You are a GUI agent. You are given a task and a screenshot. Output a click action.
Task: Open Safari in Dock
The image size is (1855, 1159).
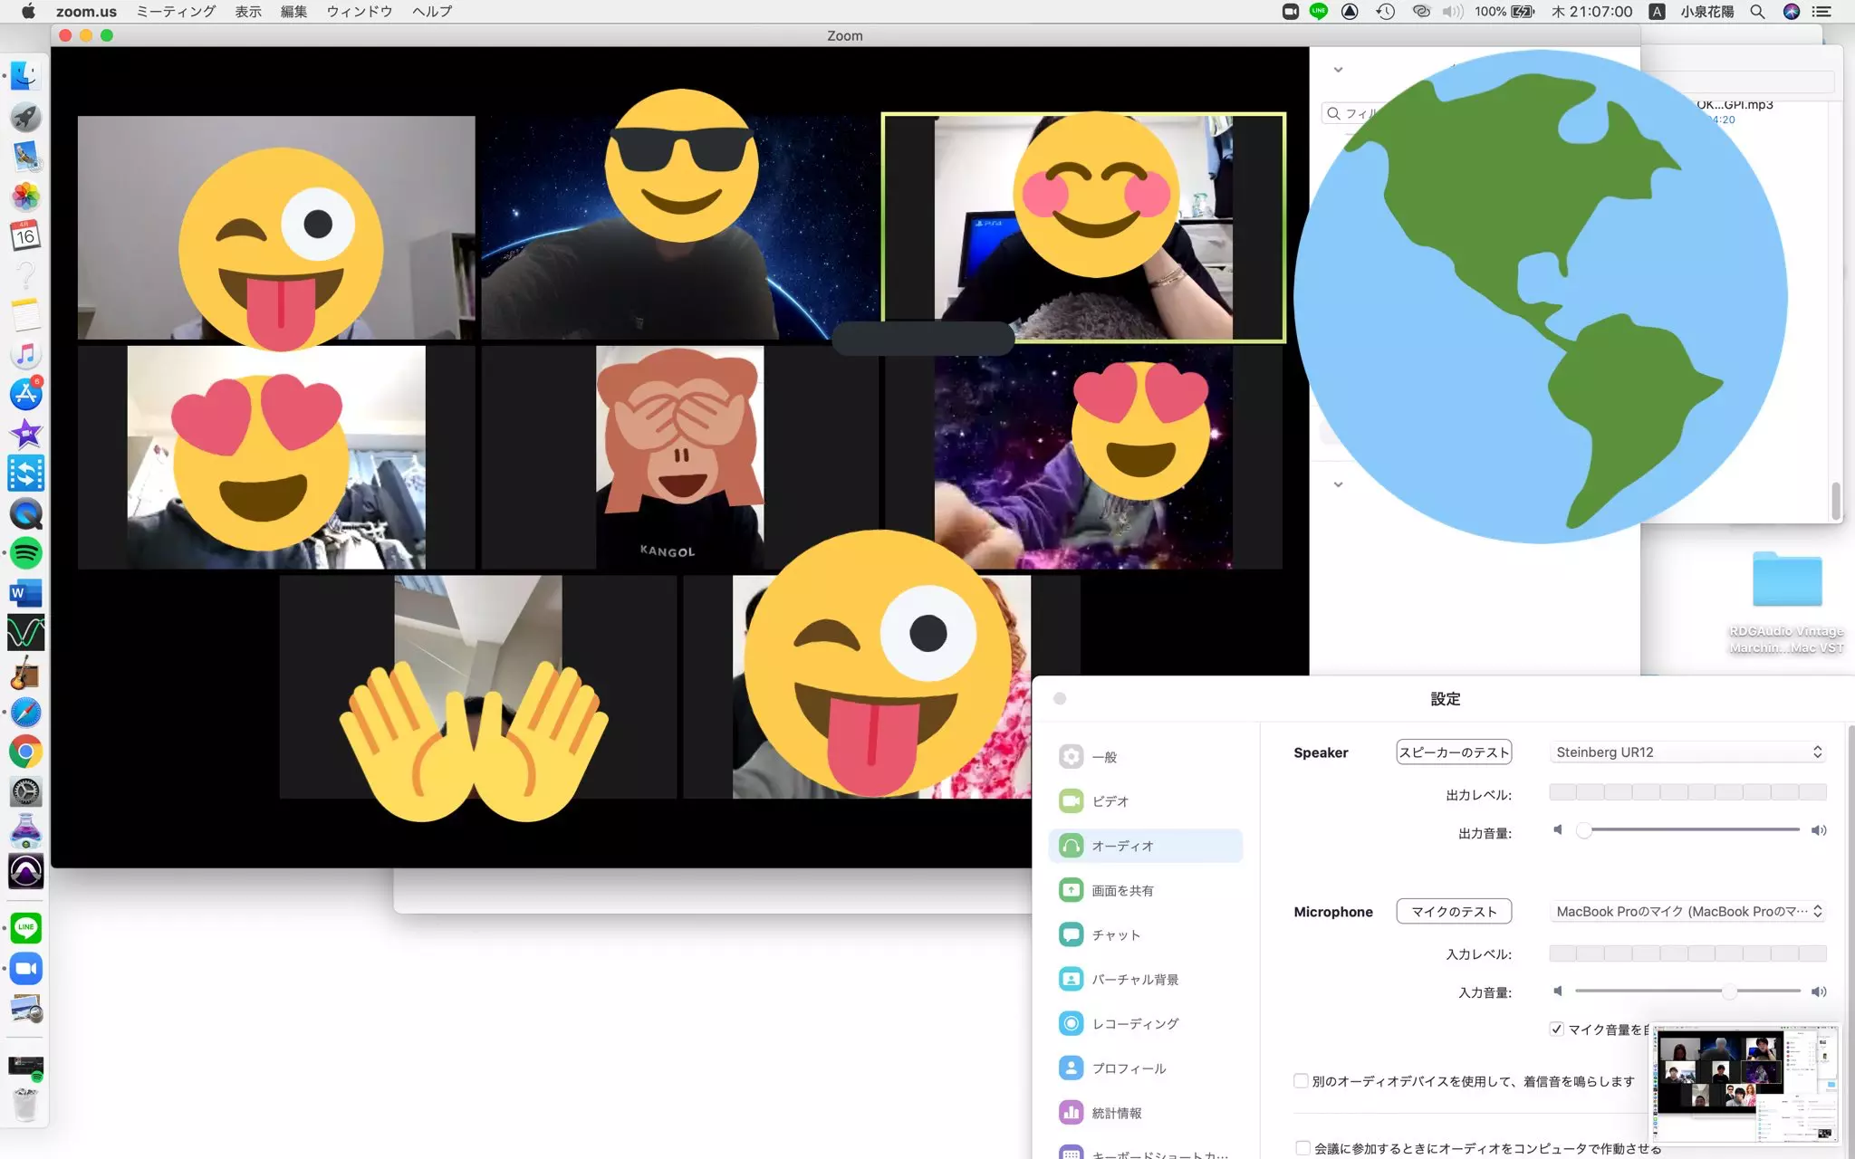point(25,713)
